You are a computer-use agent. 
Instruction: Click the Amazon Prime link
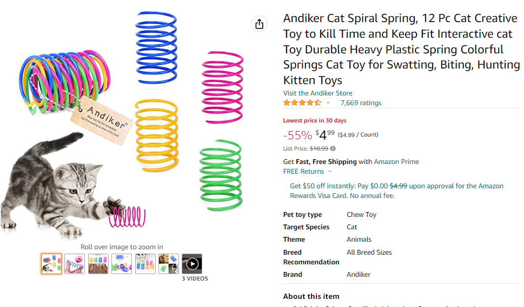396,162
